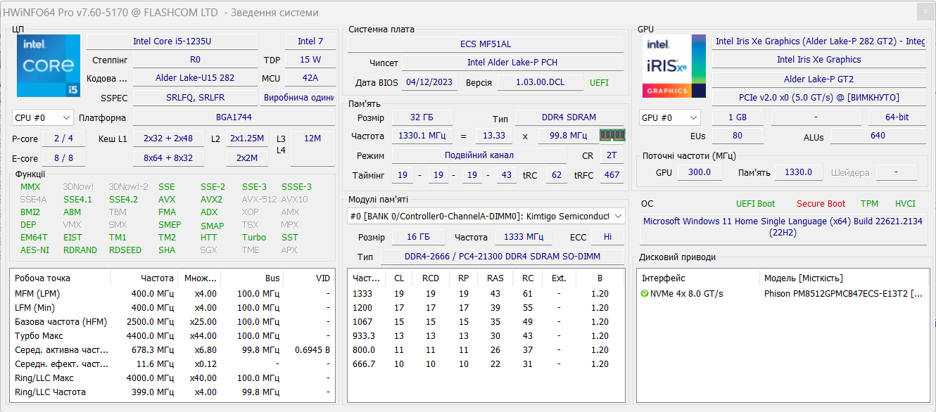The width and height of the screenshot is (936, 412).
Task: Select the 1333 row in memory timings table
Action: (x=362, y=294)
